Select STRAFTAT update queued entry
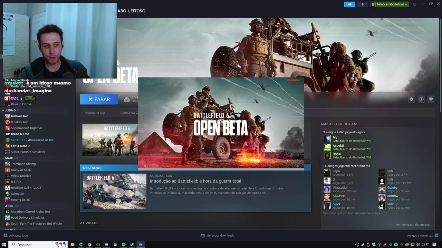442x248 pixels. coord(32,140)
